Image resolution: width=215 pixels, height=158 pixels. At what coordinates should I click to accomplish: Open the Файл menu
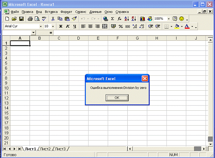15,12
